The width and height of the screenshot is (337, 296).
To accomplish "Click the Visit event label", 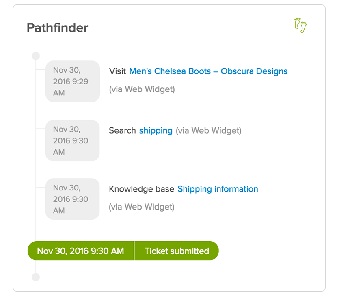I will coord(117,71).
